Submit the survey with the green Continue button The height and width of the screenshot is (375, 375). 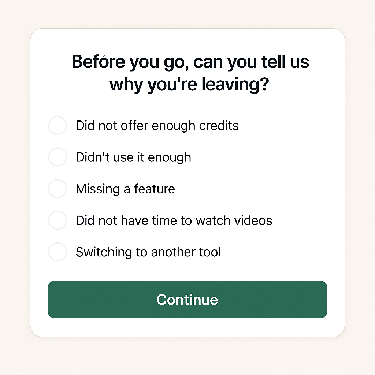(187, 300)
